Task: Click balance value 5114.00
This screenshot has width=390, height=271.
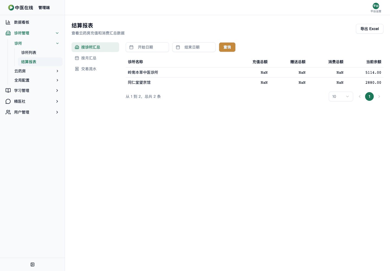Action: (373, 72)
